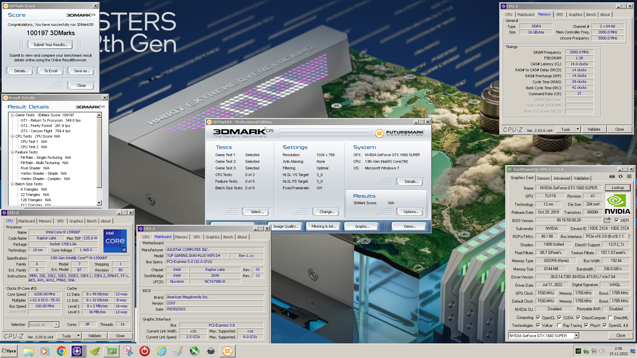Screen dimensions: 637x358
Task: Click Result Details scrollbar down arrow
Action: (x=99, y=203)
